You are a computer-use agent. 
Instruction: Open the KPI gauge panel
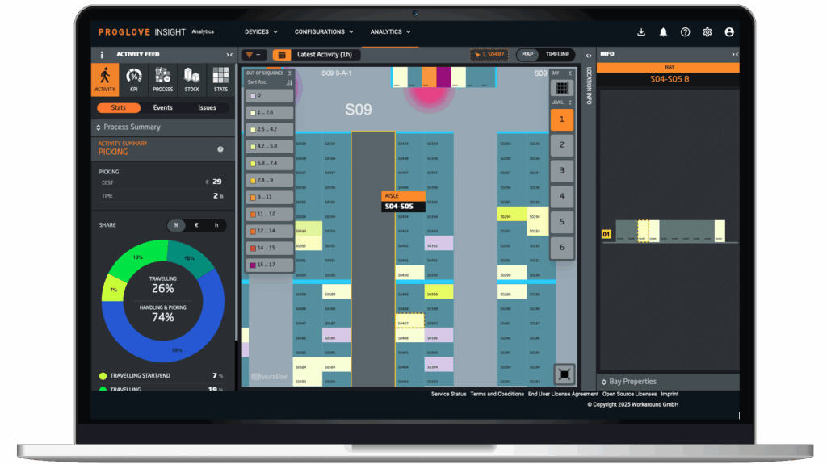134,79
